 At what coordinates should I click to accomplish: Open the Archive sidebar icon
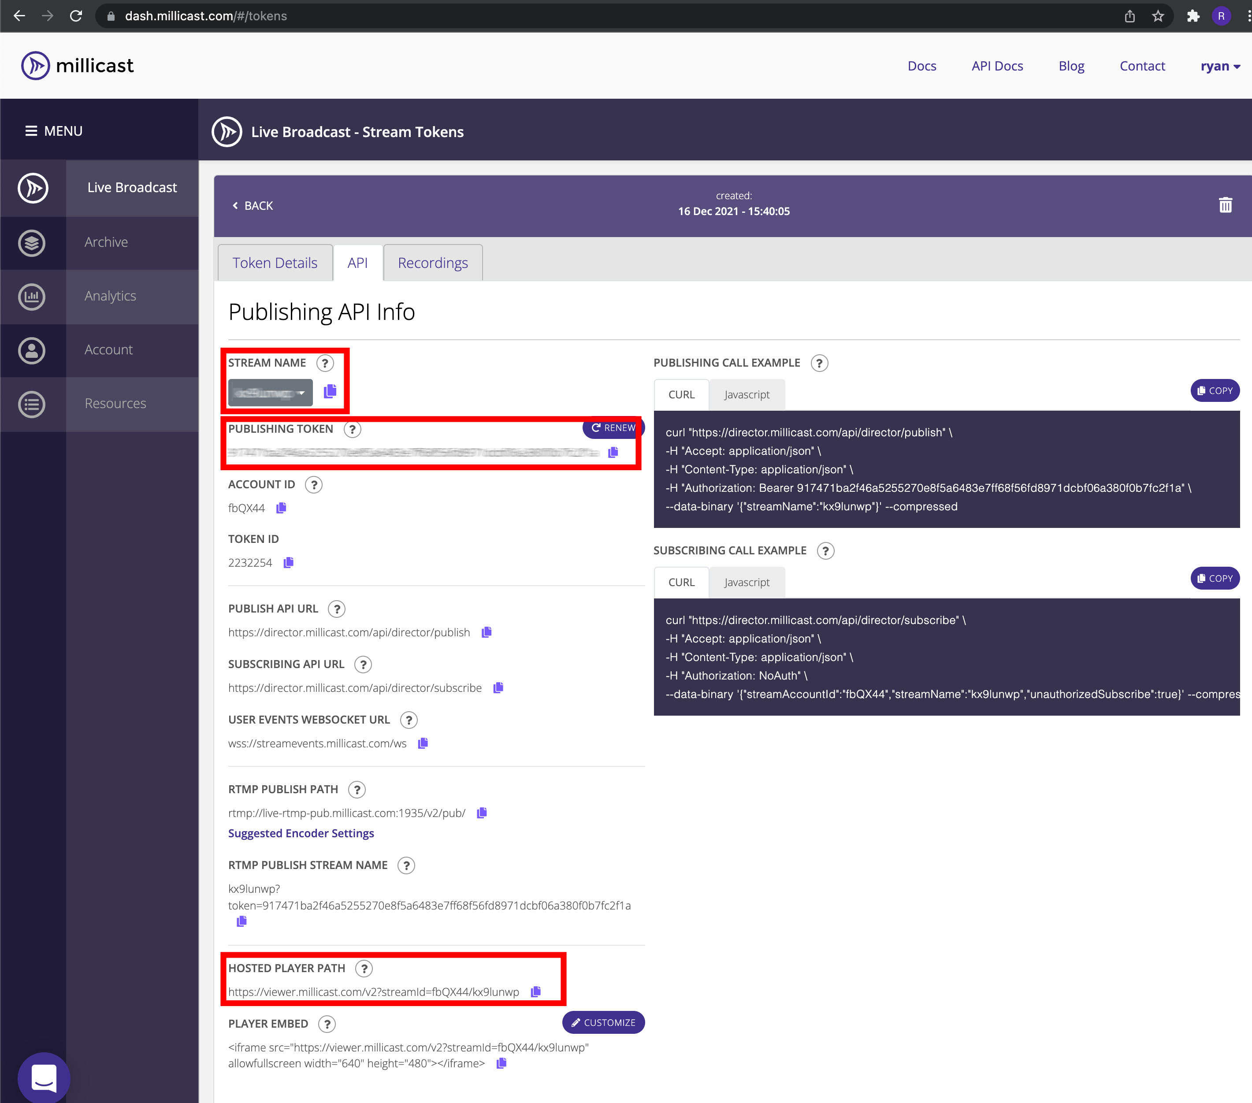click(x=32, y=242)
